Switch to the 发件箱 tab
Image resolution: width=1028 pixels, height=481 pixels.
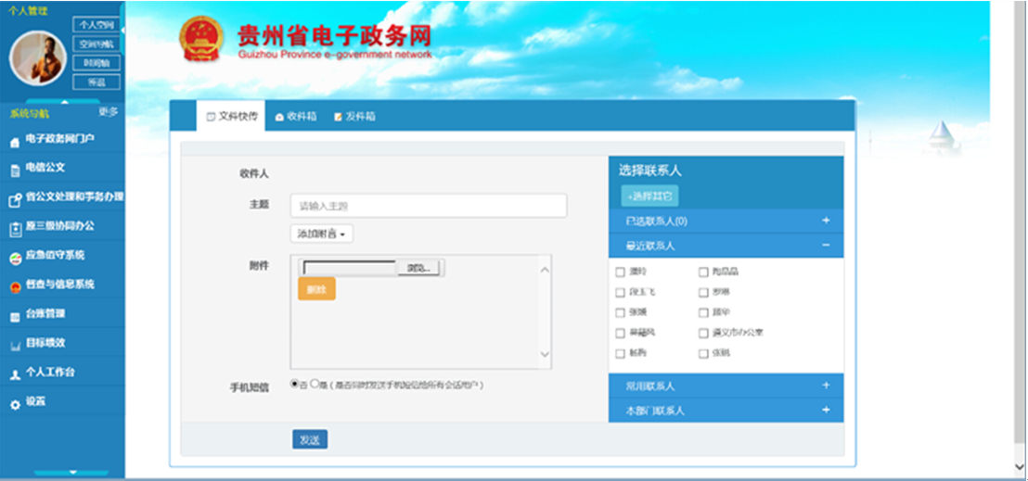point(354,117)
